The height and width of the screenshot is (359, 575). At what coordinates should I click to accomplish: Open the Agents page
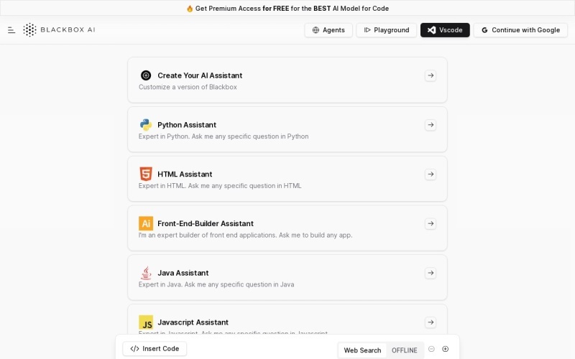328,30
